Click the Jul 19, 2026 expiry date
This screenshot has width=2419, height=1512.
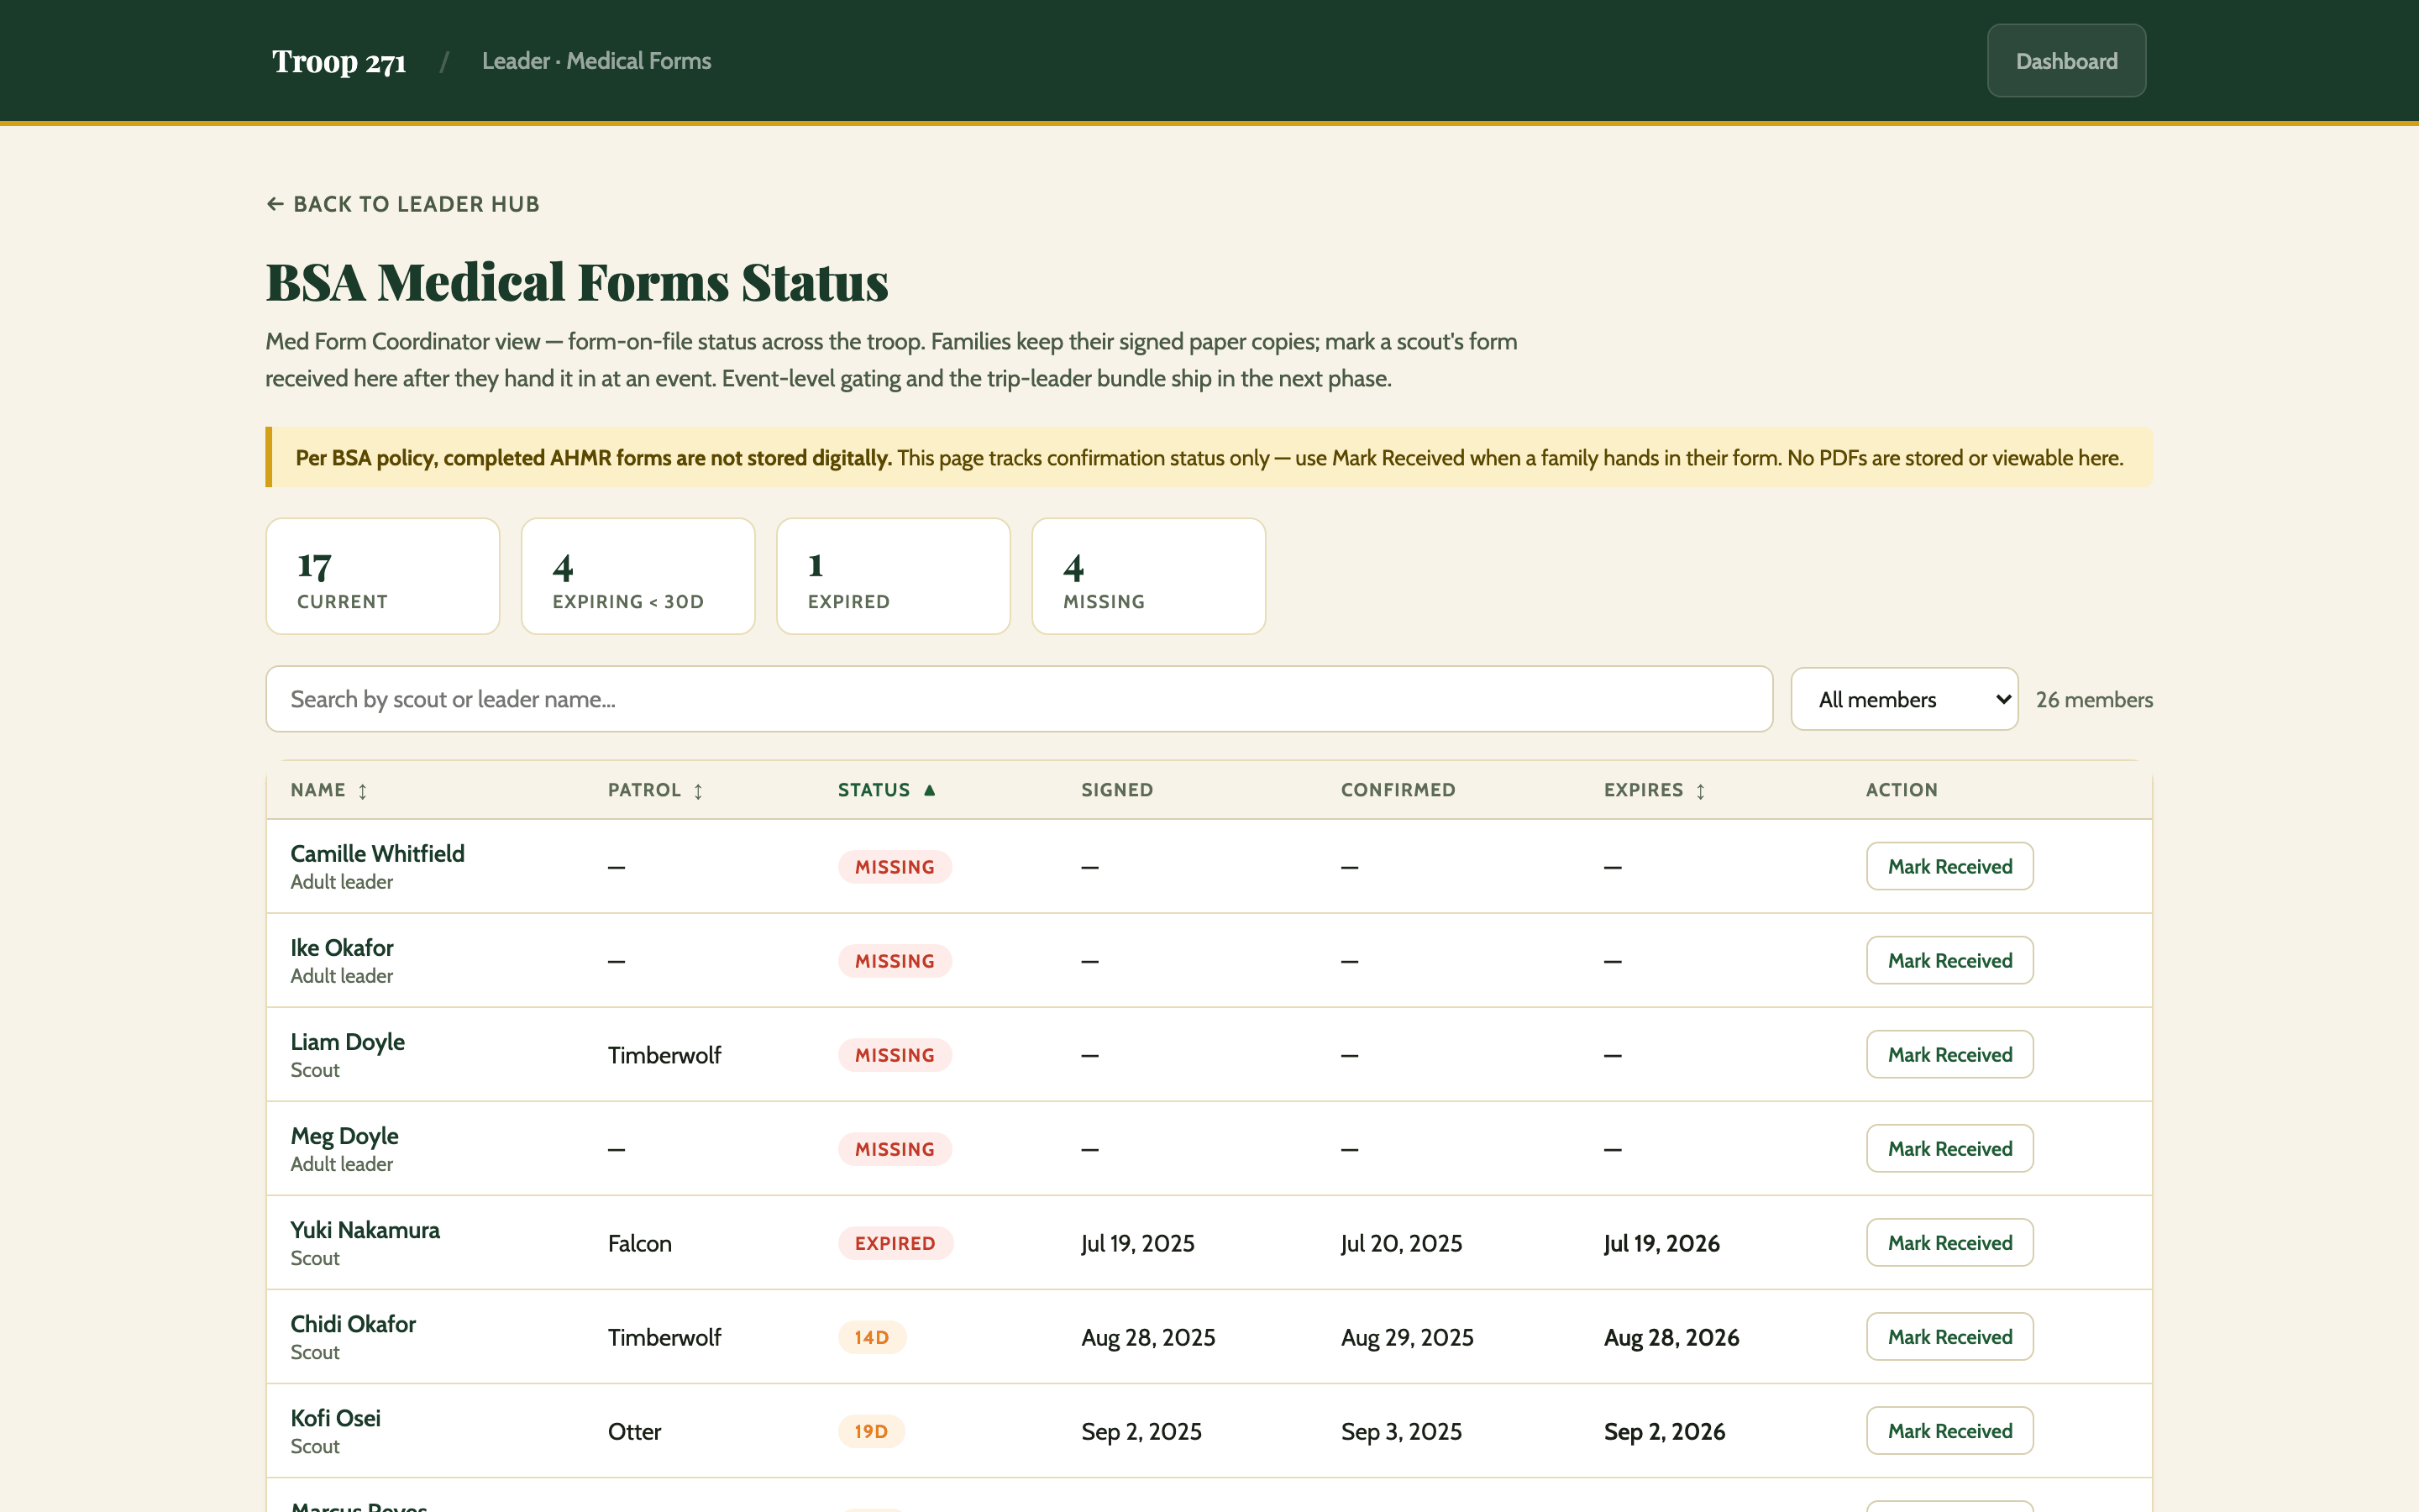(1661, 1243)
